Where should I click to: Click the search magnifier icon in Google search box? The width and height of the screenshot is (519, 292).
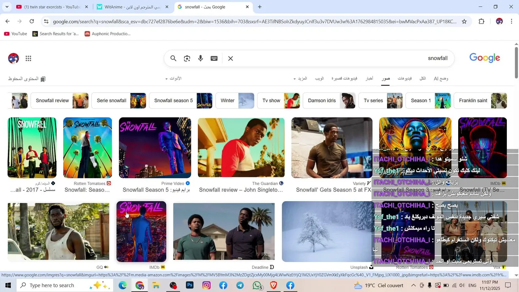[173, 58]
